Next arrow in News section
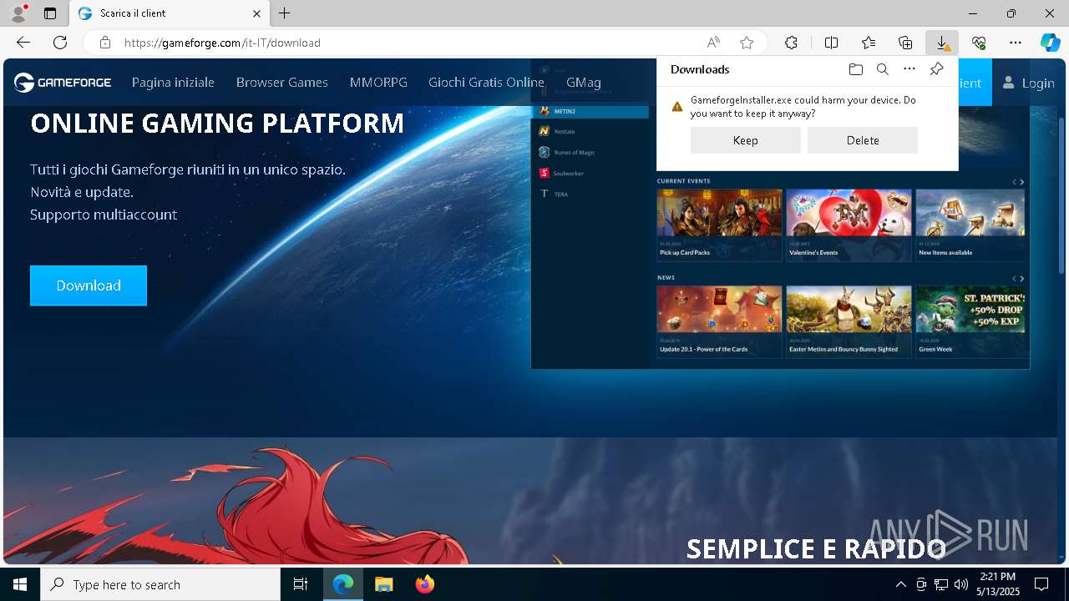This screenshot has width=1069, height=601. [x=1022, y=279]
